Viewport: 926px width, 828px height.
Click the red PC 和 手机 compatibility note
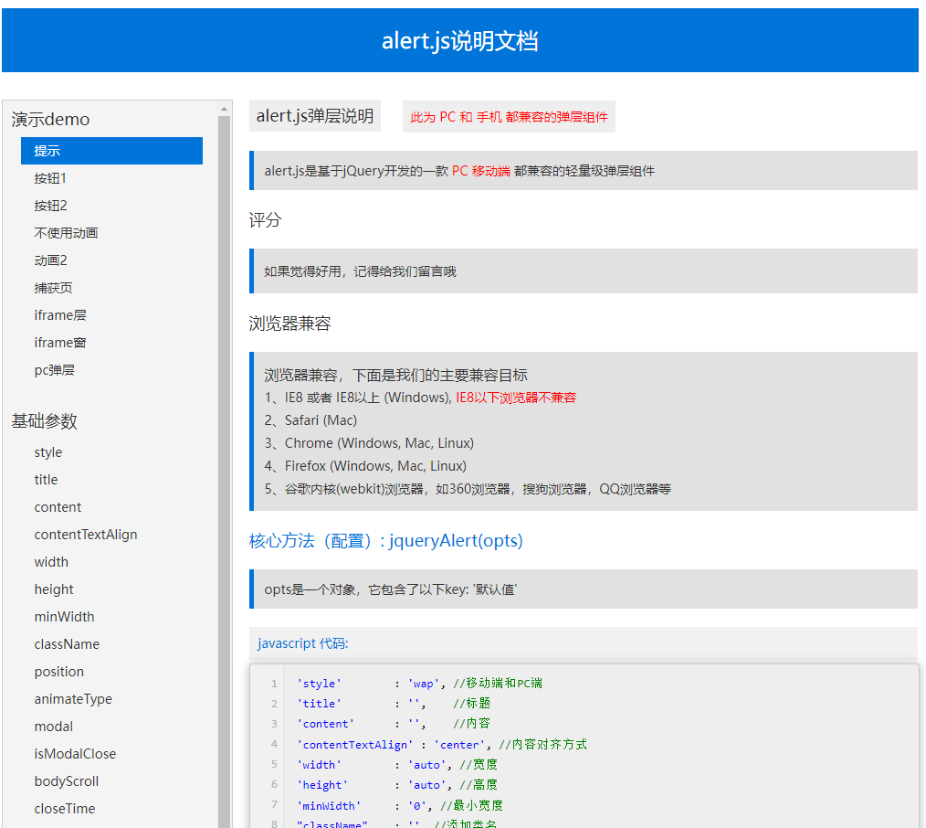click(509, 117)
